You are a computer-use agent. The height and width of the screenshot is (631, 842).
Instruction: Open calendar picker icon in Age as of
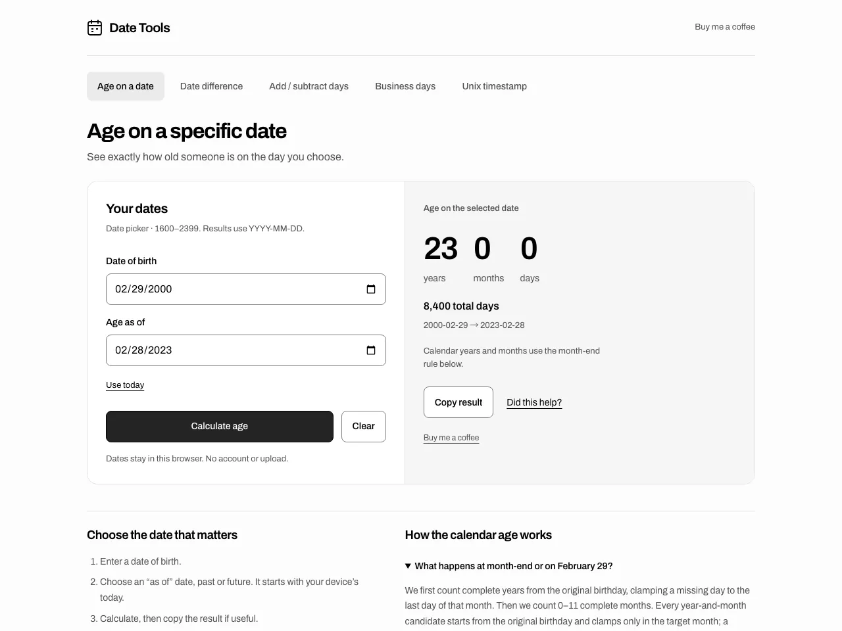point(371,350)
